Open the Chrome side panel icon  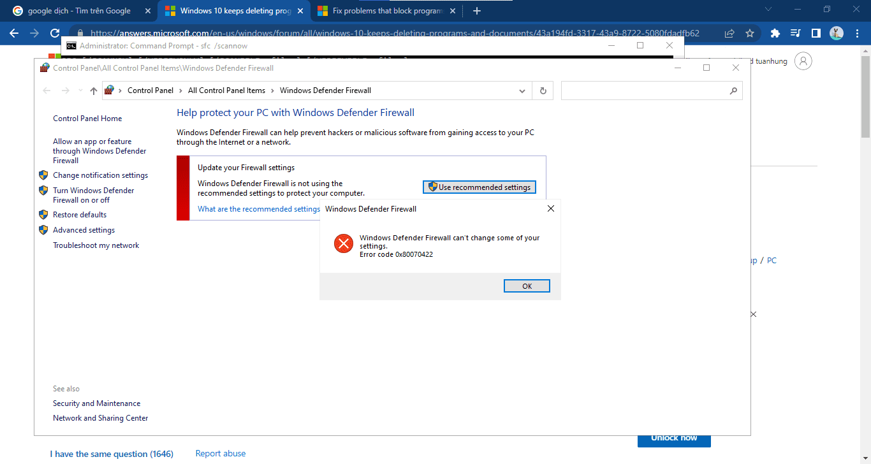click(816, 33)
